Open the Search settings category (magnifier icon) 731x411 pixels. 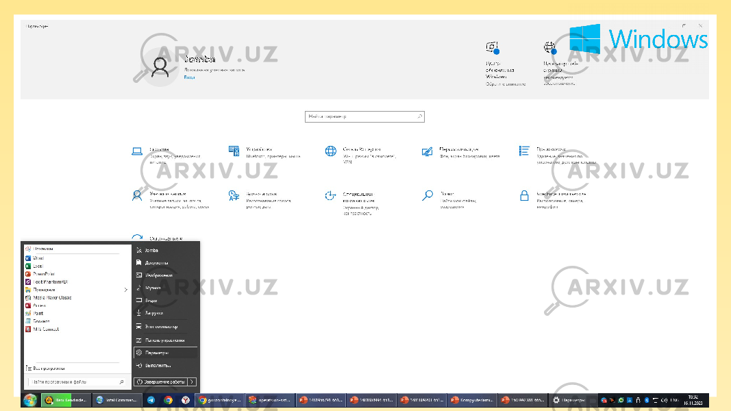tap(449, 199)
